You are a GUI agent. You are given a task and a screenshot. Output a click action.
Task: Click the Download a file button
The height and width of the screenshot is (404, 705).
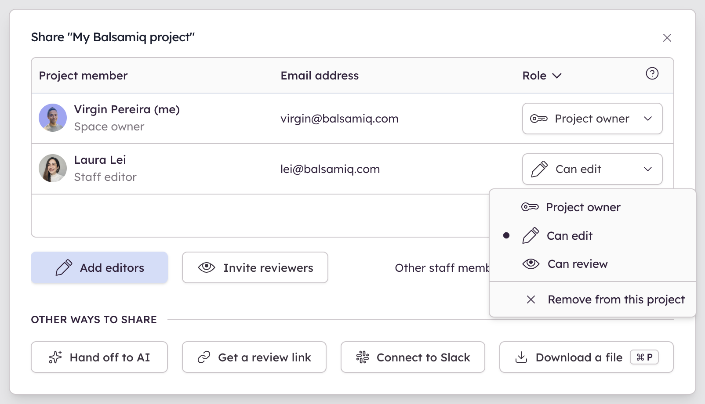(x=586, y=357)
